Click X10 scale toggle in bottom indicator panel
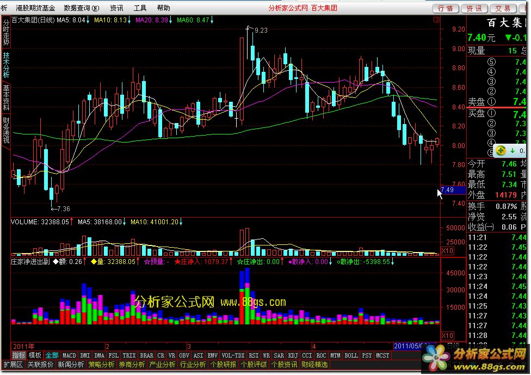Image resolution: width=531 pixels, height=375 pixels. [x=447, y=336]
